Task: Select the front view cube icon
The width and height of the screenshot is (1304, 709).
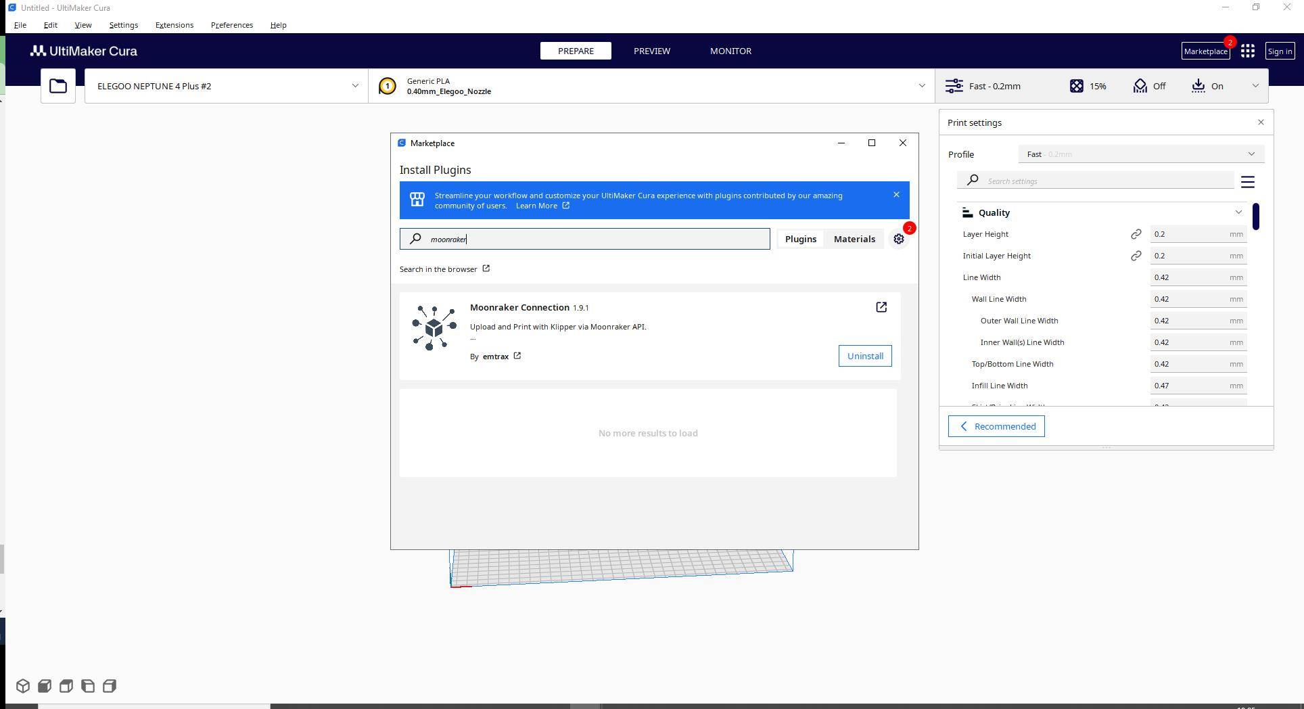Action: click(45, 686)
